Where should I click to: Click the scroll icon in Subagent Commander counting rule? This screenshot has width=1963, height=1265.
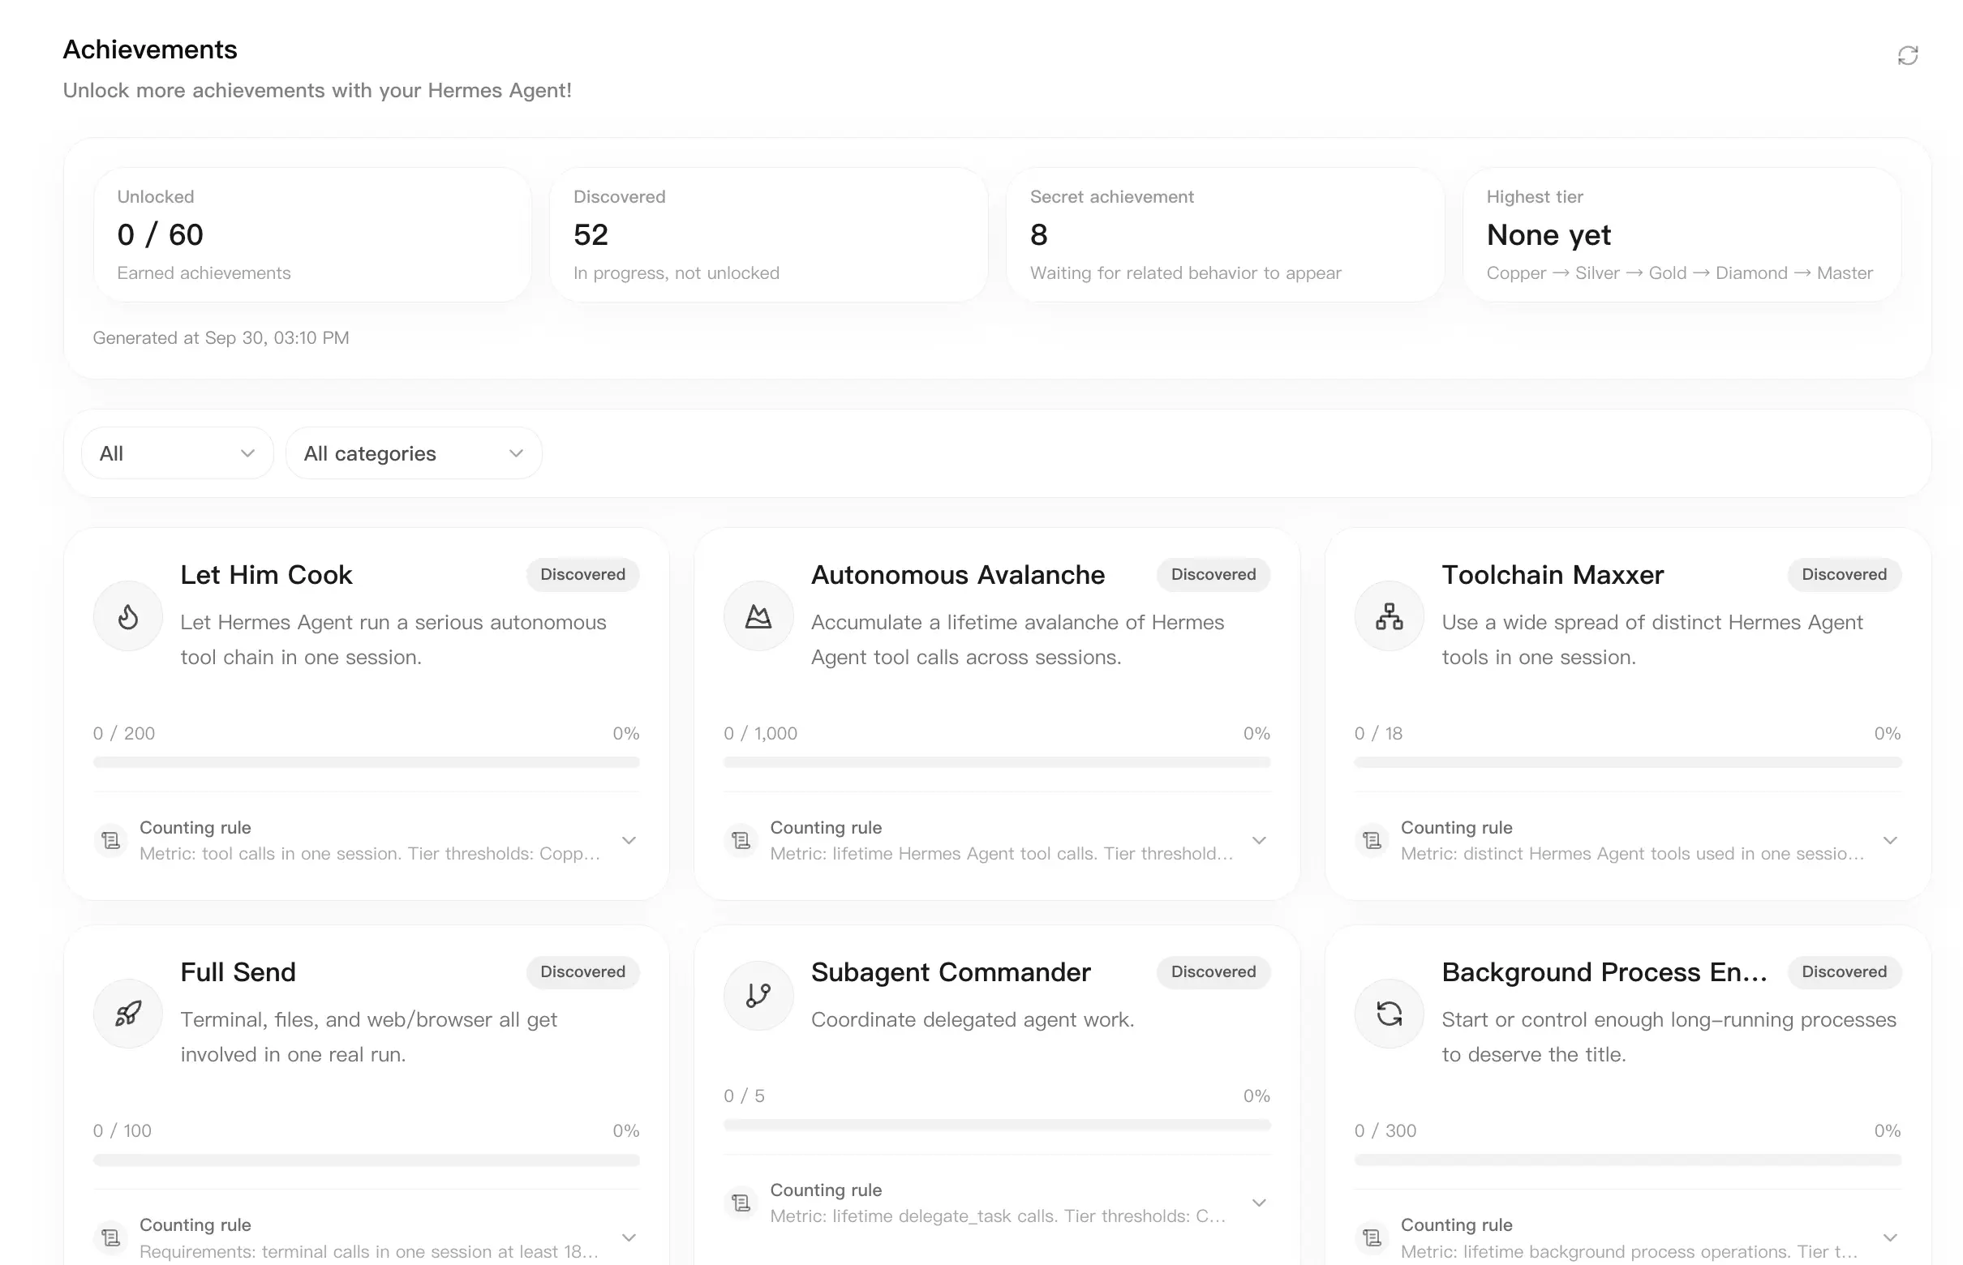click(x=741, y=1203)
